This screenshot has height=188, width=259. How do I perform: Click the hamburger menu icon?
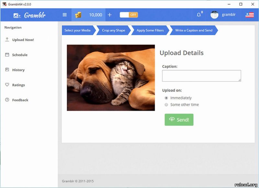click(x=65, y=15)
